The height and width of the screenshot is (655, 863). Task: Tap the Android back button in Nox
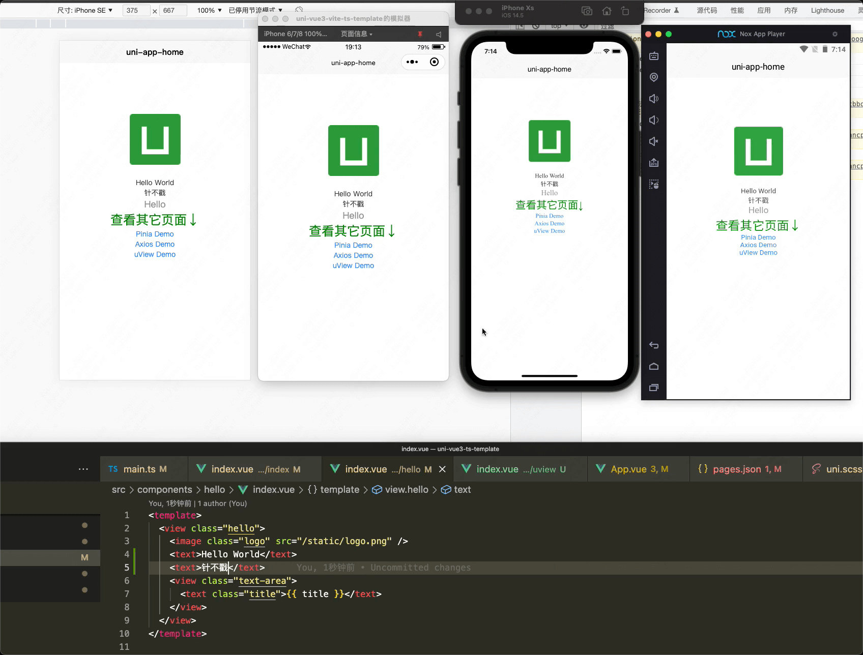(654, 345)
